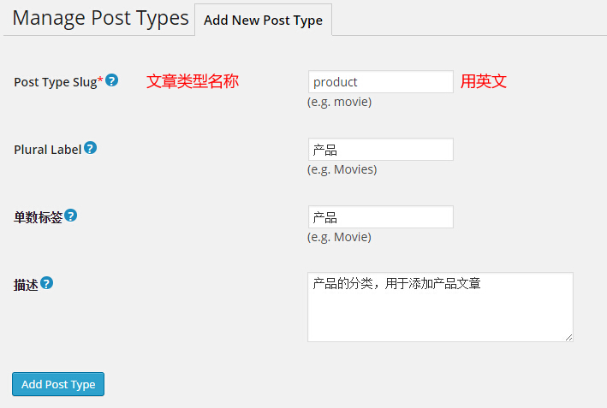Click help icon beside Post Type Slug

pos(111,80)
